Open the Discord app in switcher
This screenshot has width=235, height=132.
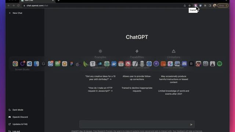tap(184, 64)
